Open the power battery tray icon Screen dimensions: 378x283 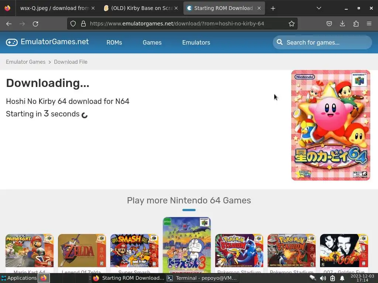[x=333, y=279]
